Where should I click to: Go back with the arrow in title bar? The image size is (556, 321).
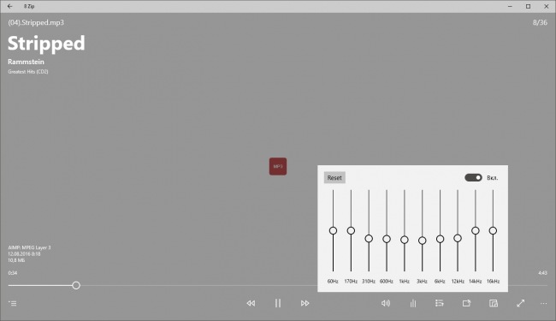click(x=9, y=6)
